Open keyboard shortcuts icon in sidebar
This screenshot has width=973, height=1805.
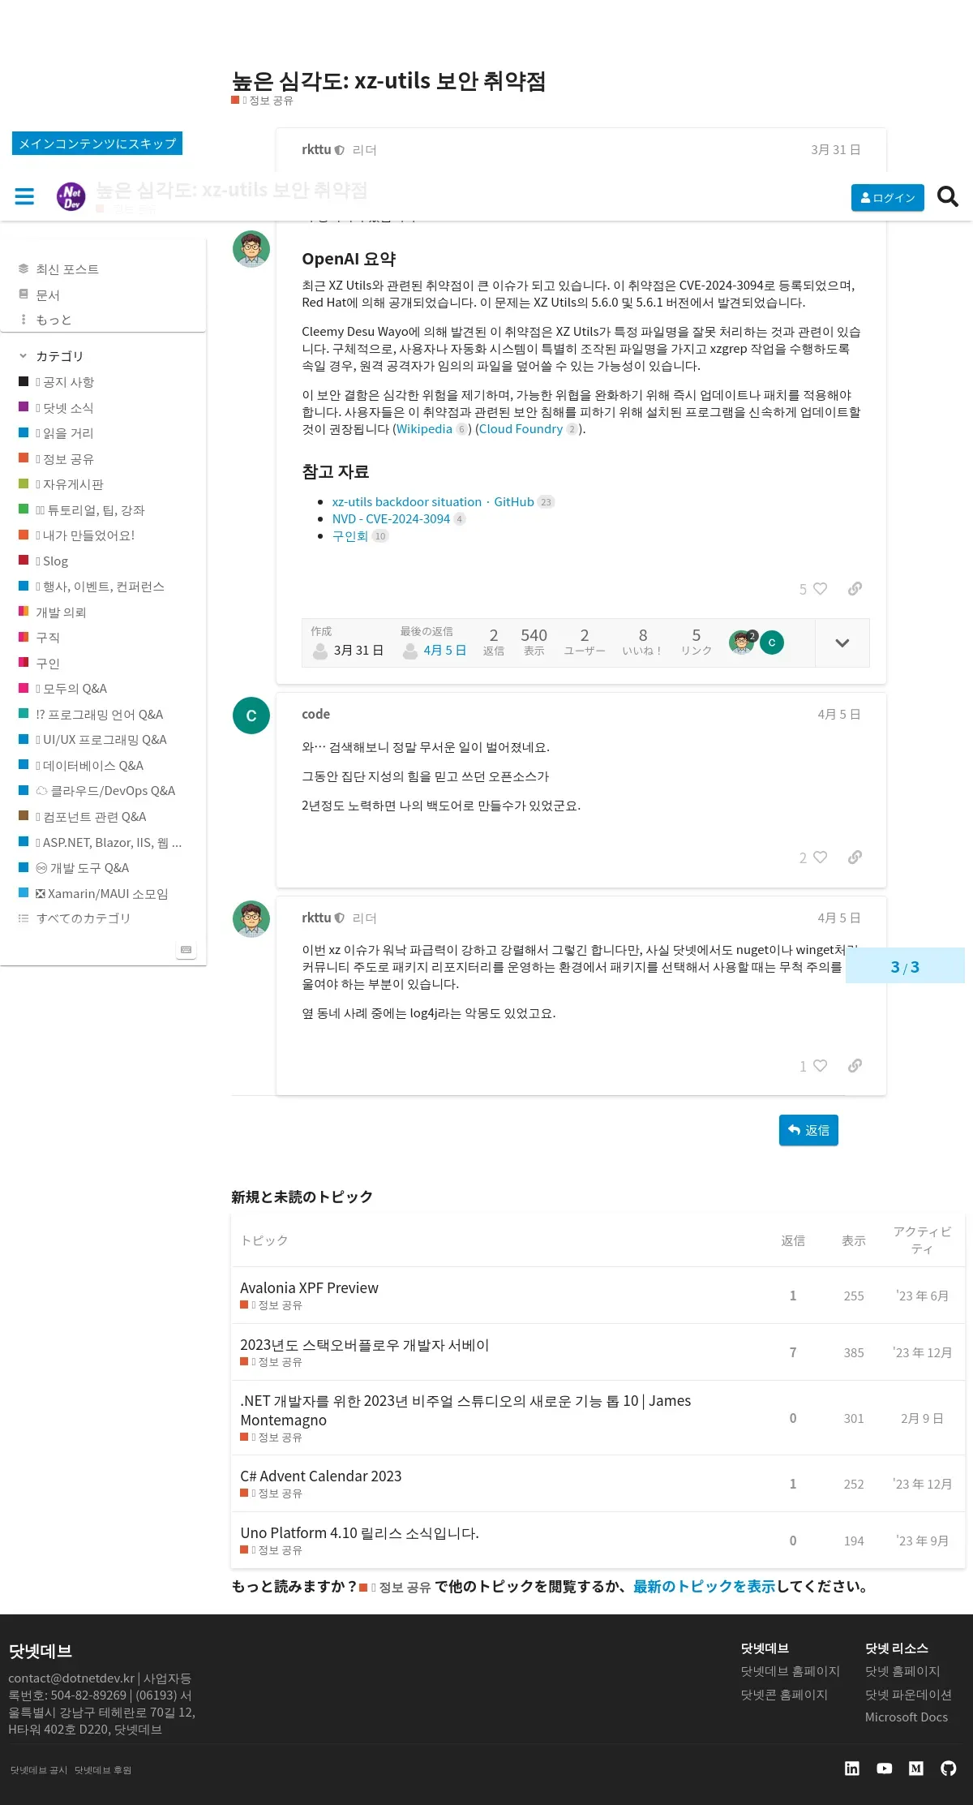click(186, 950)
